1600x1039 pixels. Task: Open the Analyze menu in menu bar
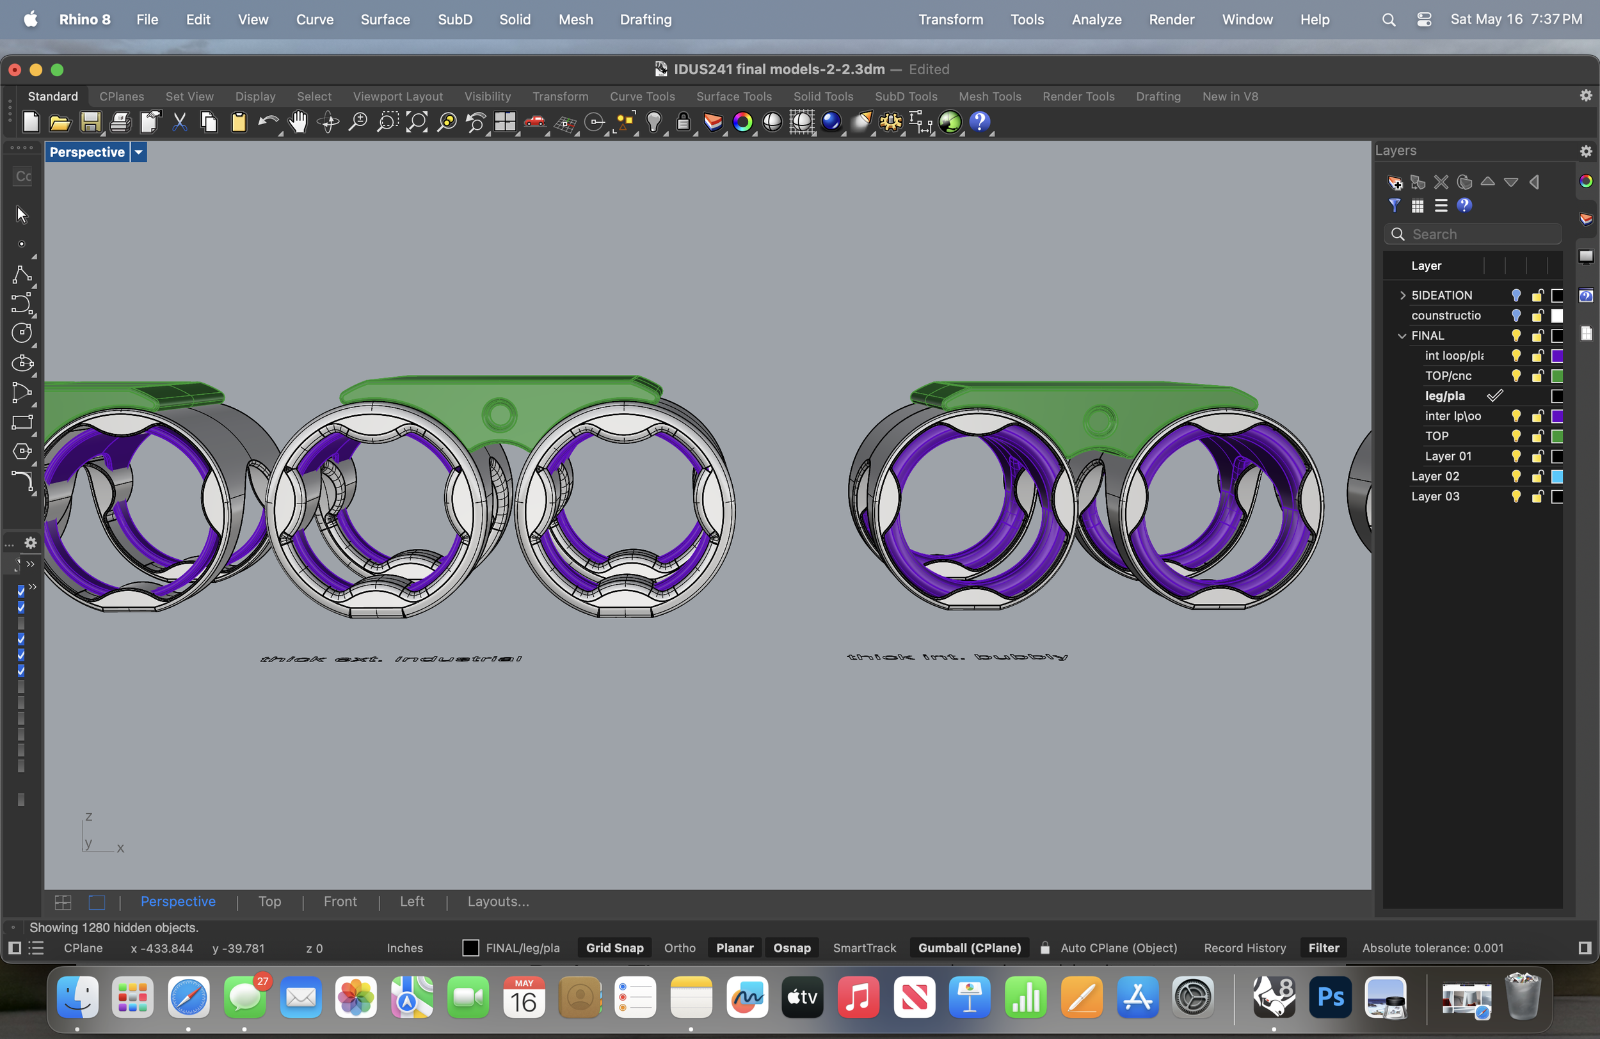pos(1096,19)
